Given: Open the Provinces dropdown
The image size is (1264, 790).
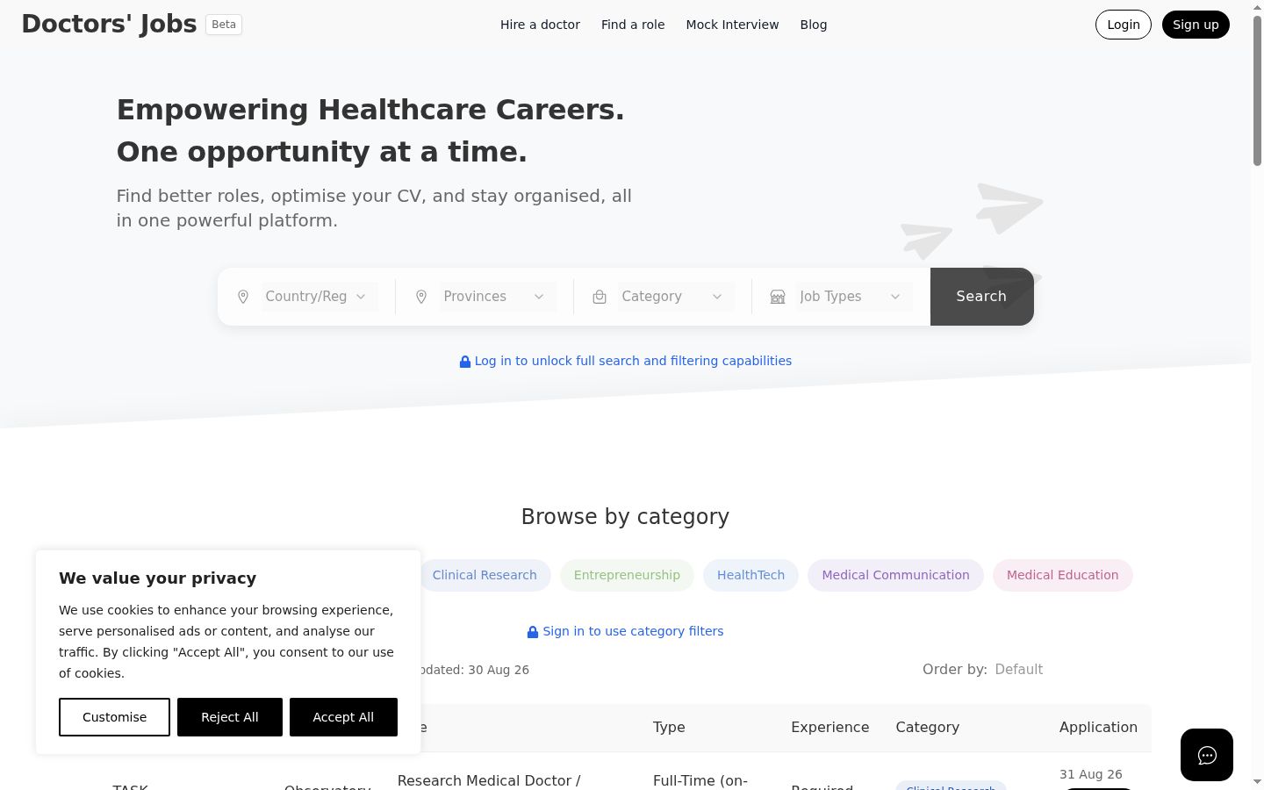Looking at the screenshot, I should [498, 297].
